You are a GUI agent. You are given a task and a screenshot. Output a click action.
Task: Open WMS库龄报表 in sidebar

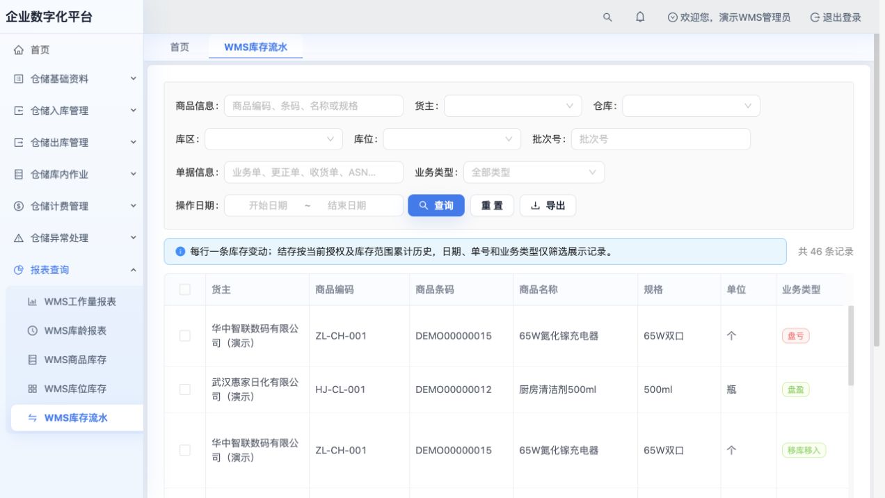[74, 331]
